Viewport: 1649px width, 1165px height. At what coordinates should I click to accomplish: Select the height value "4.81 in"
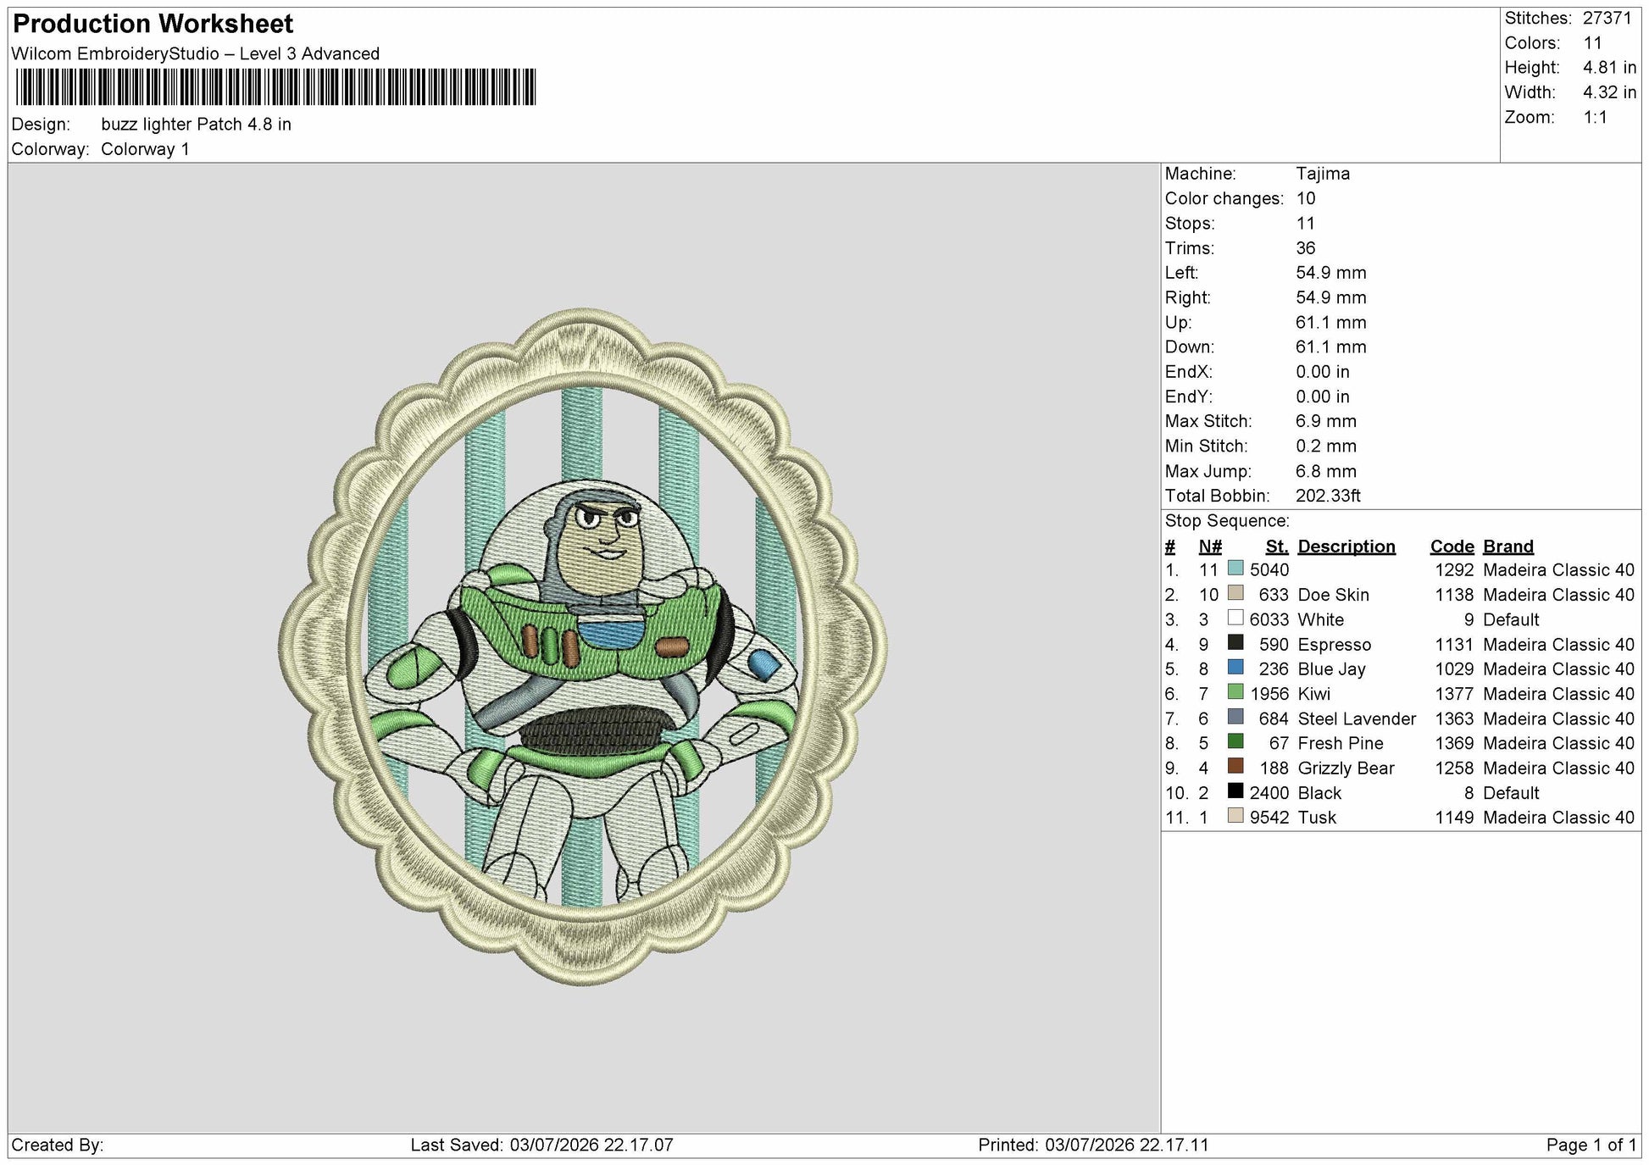1610,68
